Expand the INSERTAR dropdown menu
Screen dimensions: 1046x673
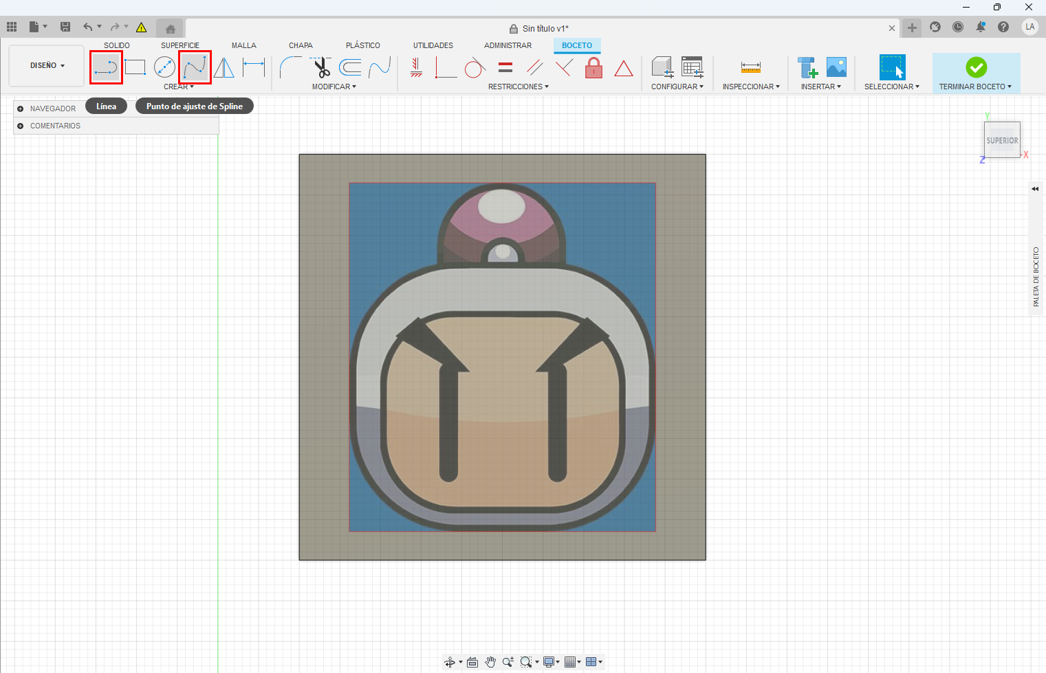tap(821, 87)
